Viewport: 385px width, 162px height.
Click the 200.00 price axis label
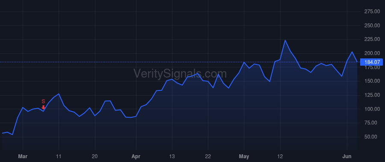pyautogui.click(x=372, y=53)
